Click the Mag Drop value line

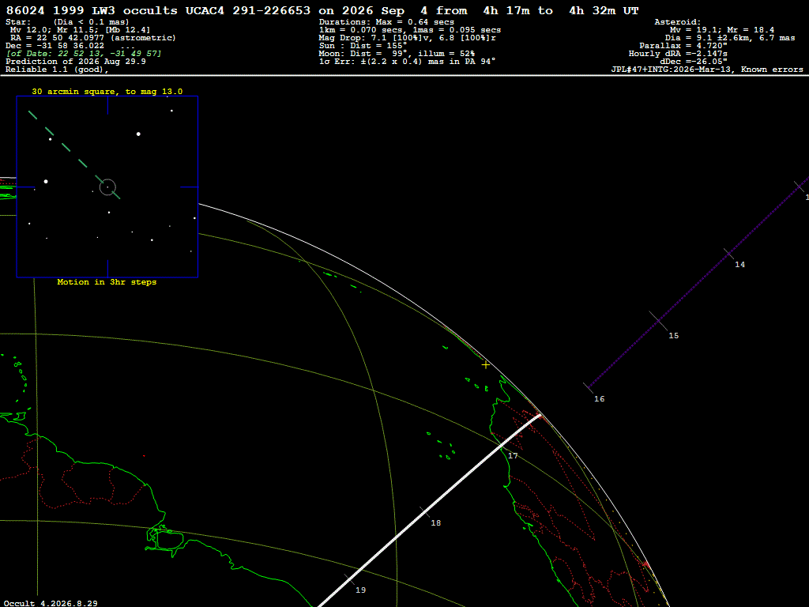tap(408, 38)
